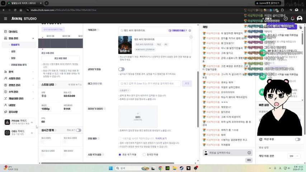Click the PRISM 가이드 card icon
The width and height of the screenshot is (306, 172).
click(x=7, y=122)
